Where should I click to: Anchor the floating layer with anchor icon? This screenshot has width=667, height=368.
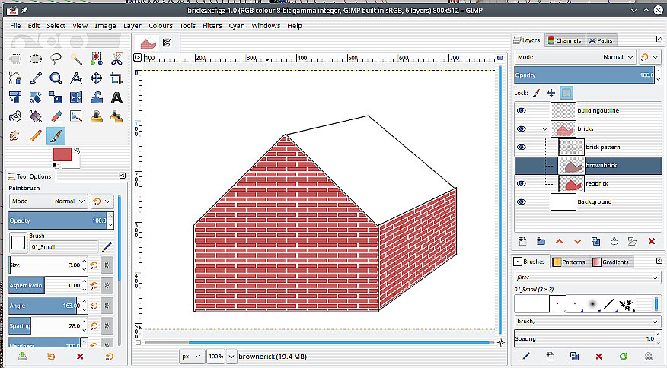[x=614, y=241]
